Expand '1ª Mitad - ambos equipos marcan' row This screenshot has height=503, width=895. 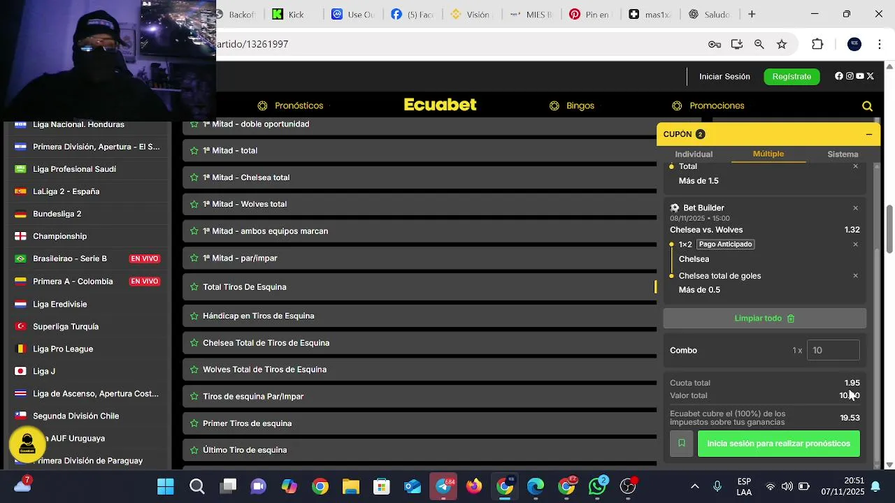(x=420, y=231)
